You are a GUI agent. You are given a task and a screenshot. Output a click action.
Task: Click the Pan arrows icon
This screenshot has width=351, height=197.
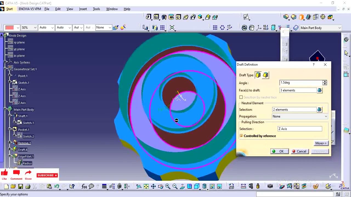click(x=153, y=187)
